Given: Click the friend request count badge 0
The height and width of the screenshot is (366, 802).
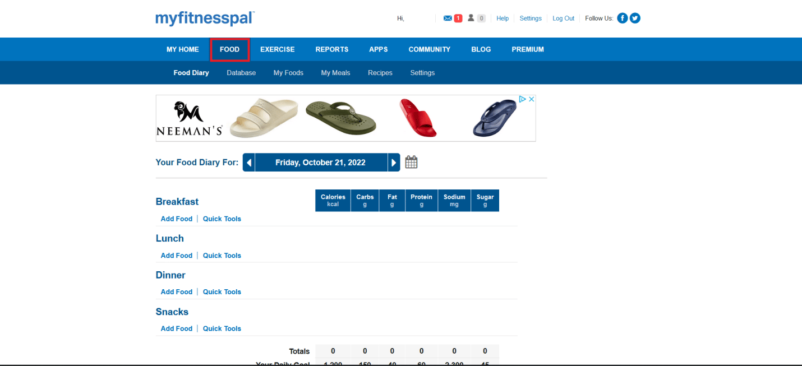Looking at the screenshot, I should tap(481, 18).
